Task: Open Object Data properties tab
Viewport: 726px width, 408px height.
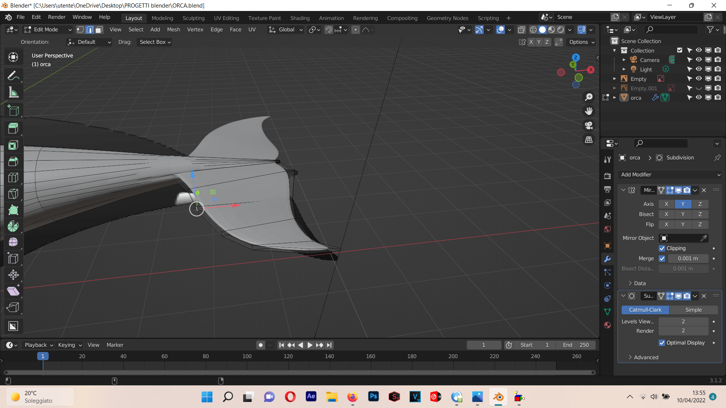Action: click(x=607, y=312)
